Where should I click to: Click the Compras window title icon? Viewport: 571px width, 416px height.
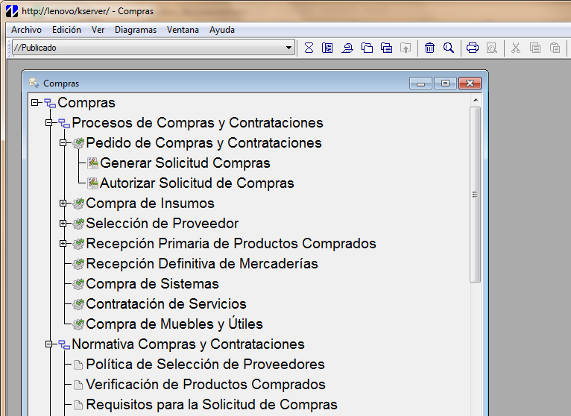[x=34, y=83]
